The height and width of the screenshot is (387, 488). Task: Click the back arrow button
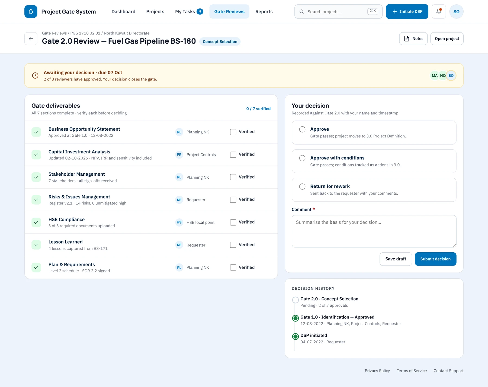click(x=31, y=38)
